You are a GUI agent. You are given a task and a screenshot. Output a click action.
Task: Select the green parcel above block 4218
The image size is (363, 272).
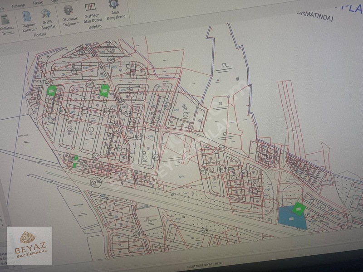[x=104, y=91]
